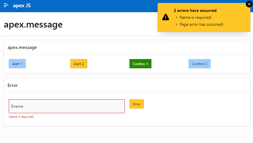
Task: Click the red inline error below Ename
Action: (x=21, y=117)
